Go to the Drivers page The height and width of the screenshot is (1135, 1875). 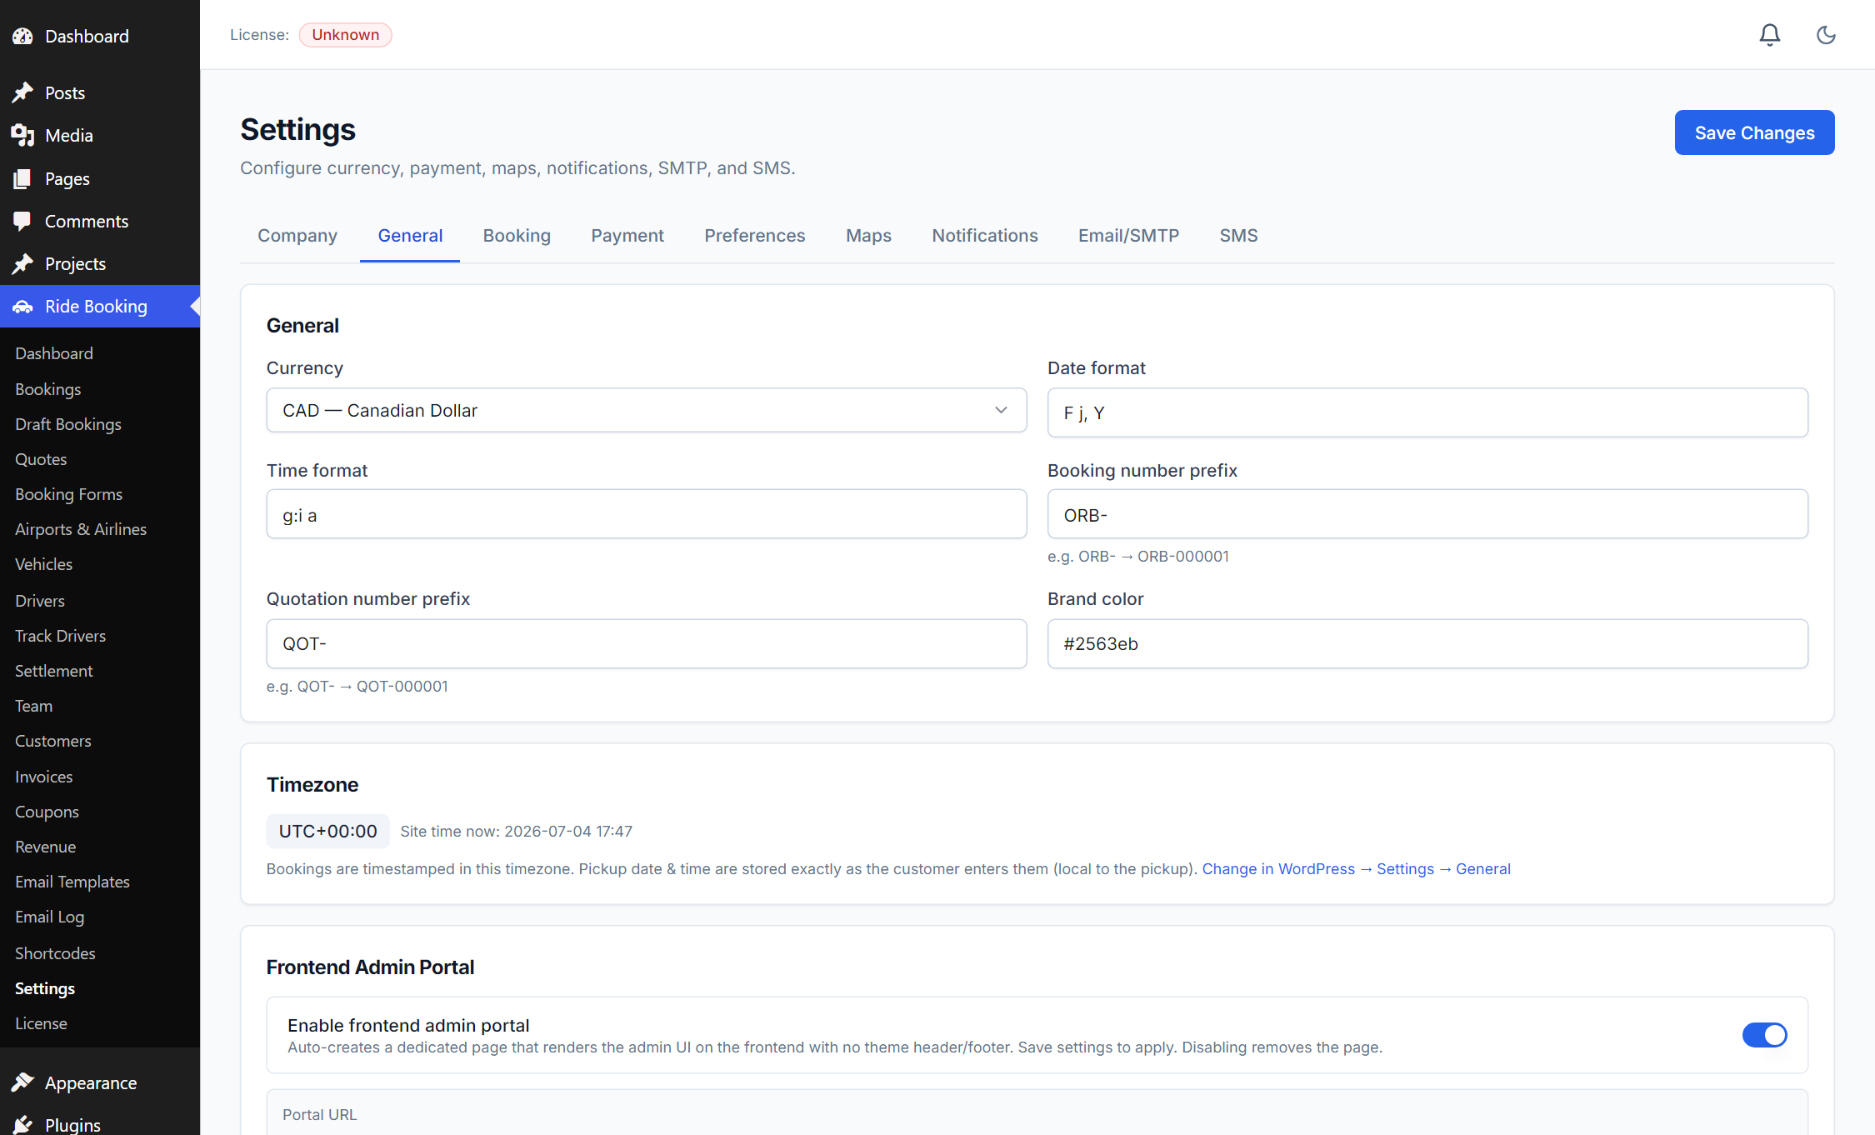click(x=40, y=601)
